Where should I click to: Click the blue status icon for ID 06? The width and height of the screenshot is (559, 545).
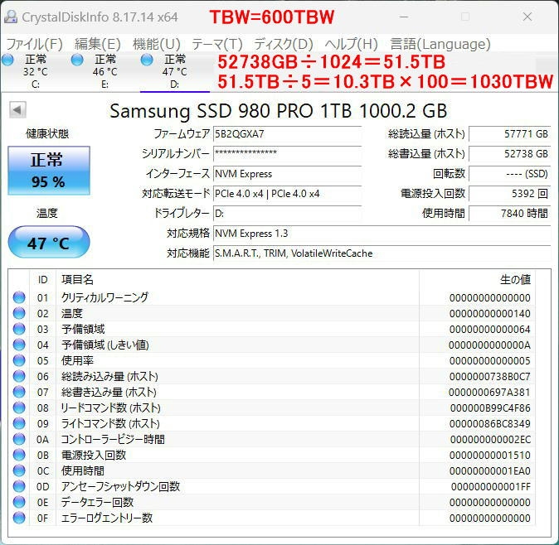click(19, 376)
